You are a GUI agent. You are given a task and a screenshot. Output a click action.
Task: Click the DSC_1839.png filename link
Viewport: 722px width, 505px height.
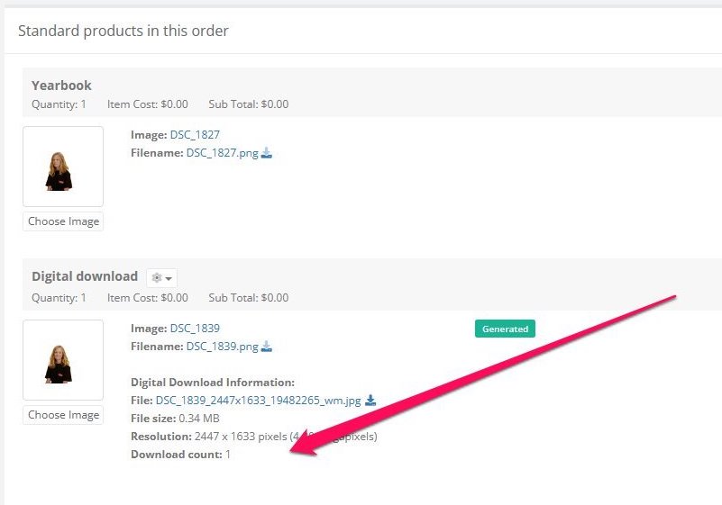click(222, 347)
